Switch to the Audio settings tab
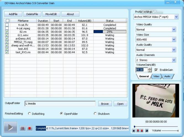Screen dimensions: 184x137 167,76
